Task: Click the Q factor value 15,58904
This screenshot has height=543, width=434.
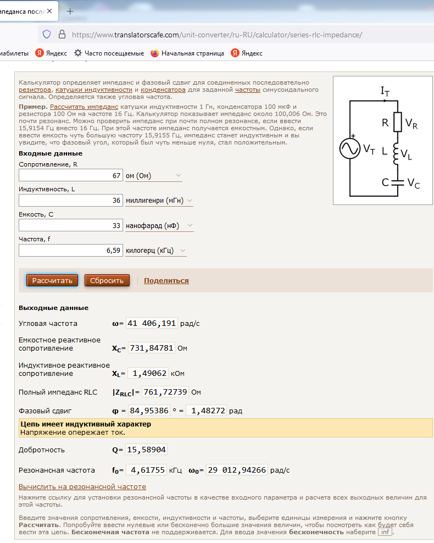Action: click(x=146, y=450)
